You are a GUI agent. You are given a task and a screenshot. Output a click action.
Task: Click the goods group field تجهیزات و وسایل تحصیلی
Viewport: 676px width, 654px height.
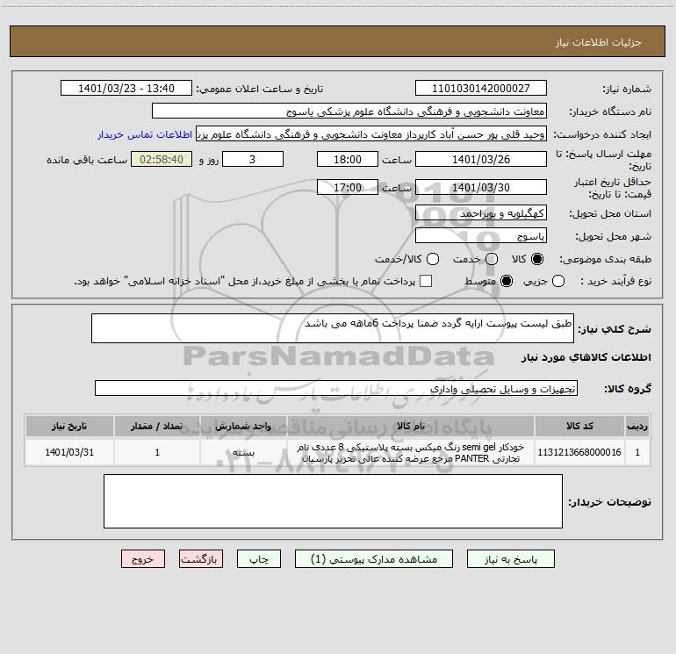[336, 388]
